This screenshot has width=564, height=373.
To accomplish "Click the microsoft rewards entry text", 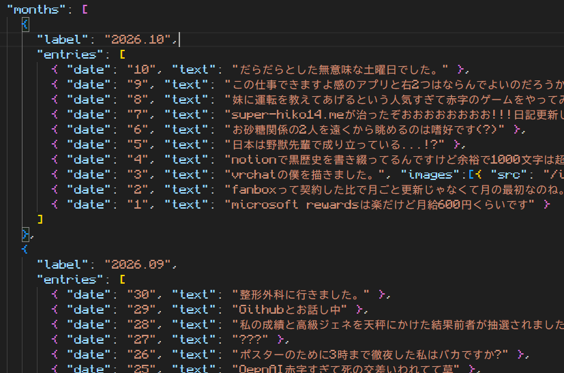I will [379, 205].
